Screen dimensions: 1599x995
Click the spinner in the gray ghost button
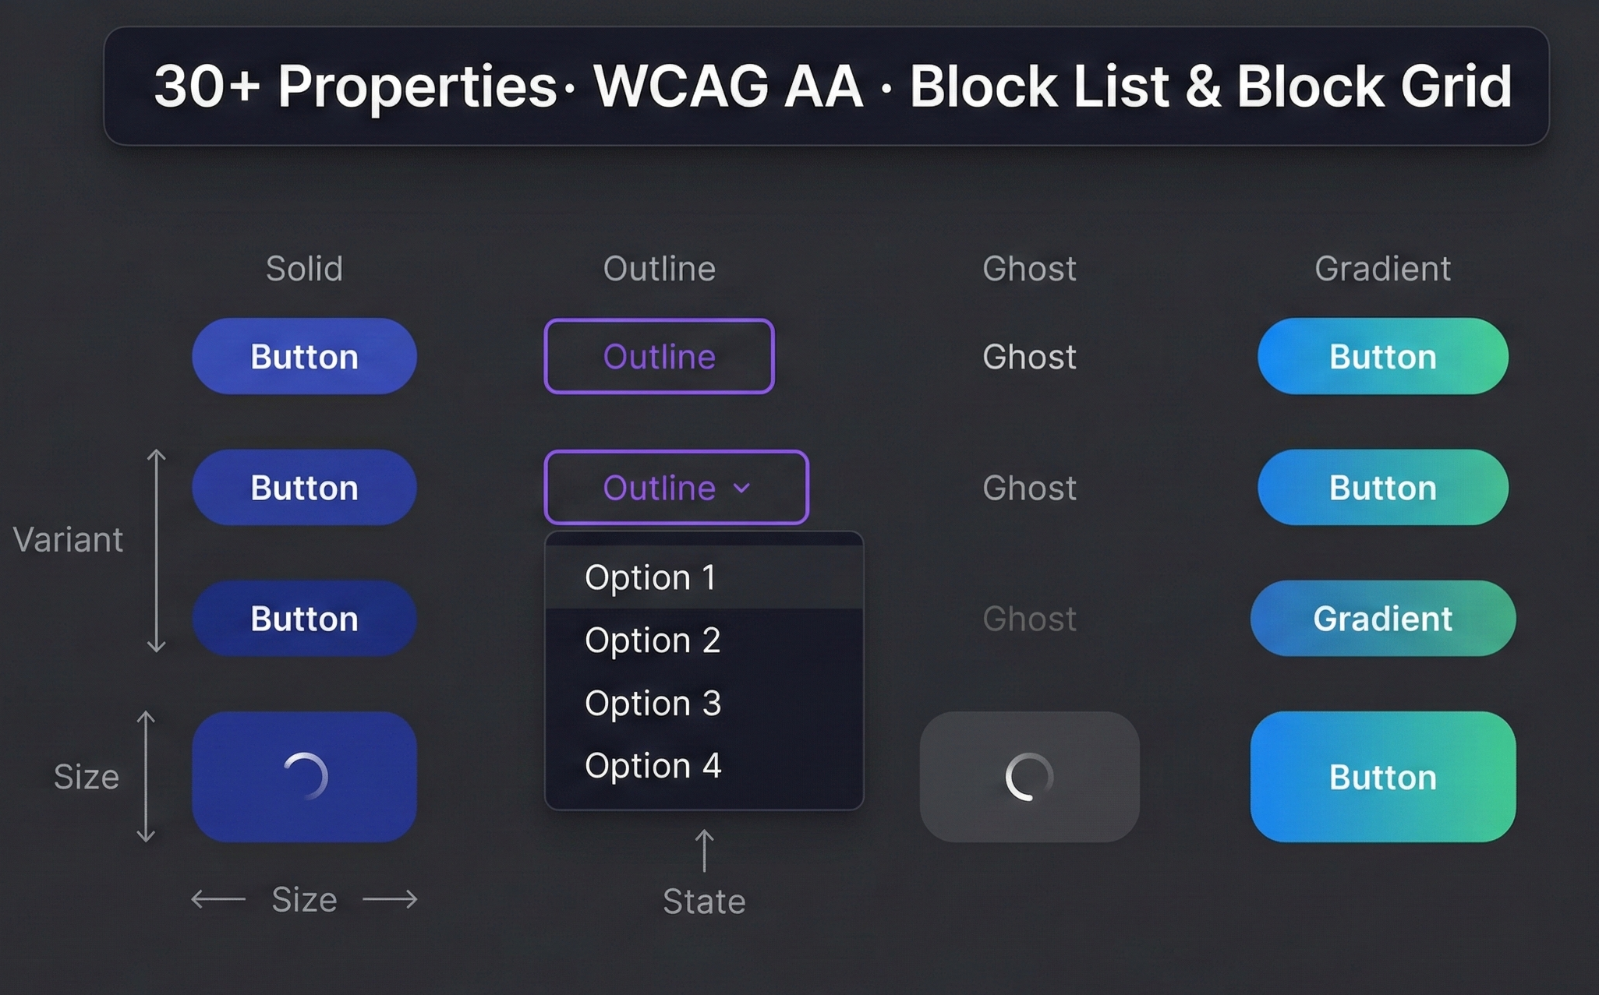tap(1029, 776)
